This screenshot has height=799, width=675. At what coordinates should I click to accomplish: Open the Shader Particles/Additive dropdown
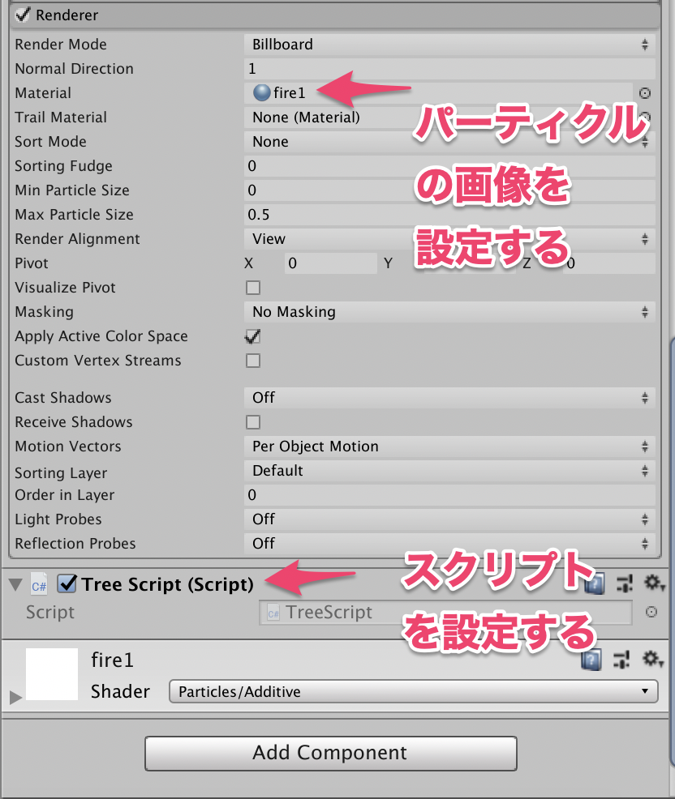(413, 691)
